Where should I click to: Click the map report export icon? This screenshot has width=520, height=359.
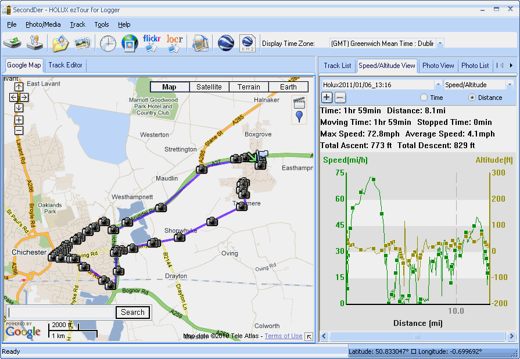pyautogui.click(x=200, y=43)
